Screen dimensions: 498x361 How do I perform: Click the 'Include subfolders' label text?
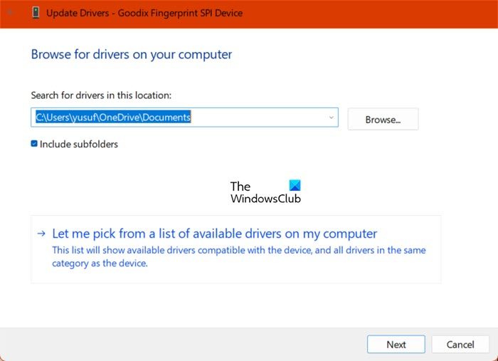coord(79,145)
